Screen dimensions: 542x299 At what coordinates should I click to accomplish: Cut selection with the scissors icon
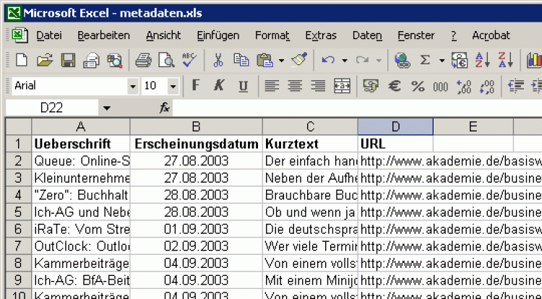pos(218,61)
